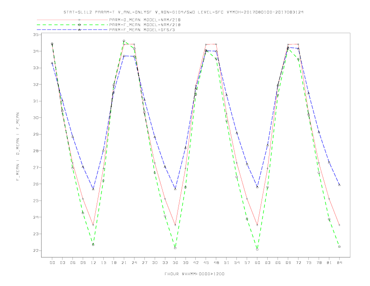370x286 pixels.
Task: Click x-axis tick label 03
Action: (62, 263)
